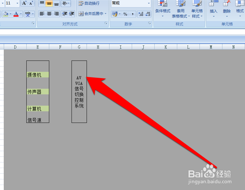Decrease the cell indent

(x=65, y=14)
